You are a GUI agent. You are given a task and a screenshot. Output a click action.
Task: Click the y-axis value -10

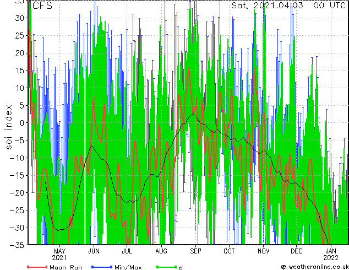[17, 158]
